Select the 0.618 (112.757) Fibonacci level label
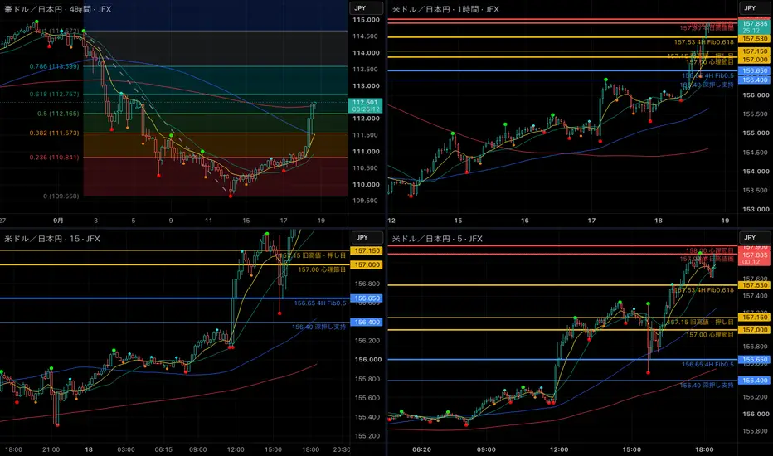Screen dimensions: 773x456 [54, 95]
